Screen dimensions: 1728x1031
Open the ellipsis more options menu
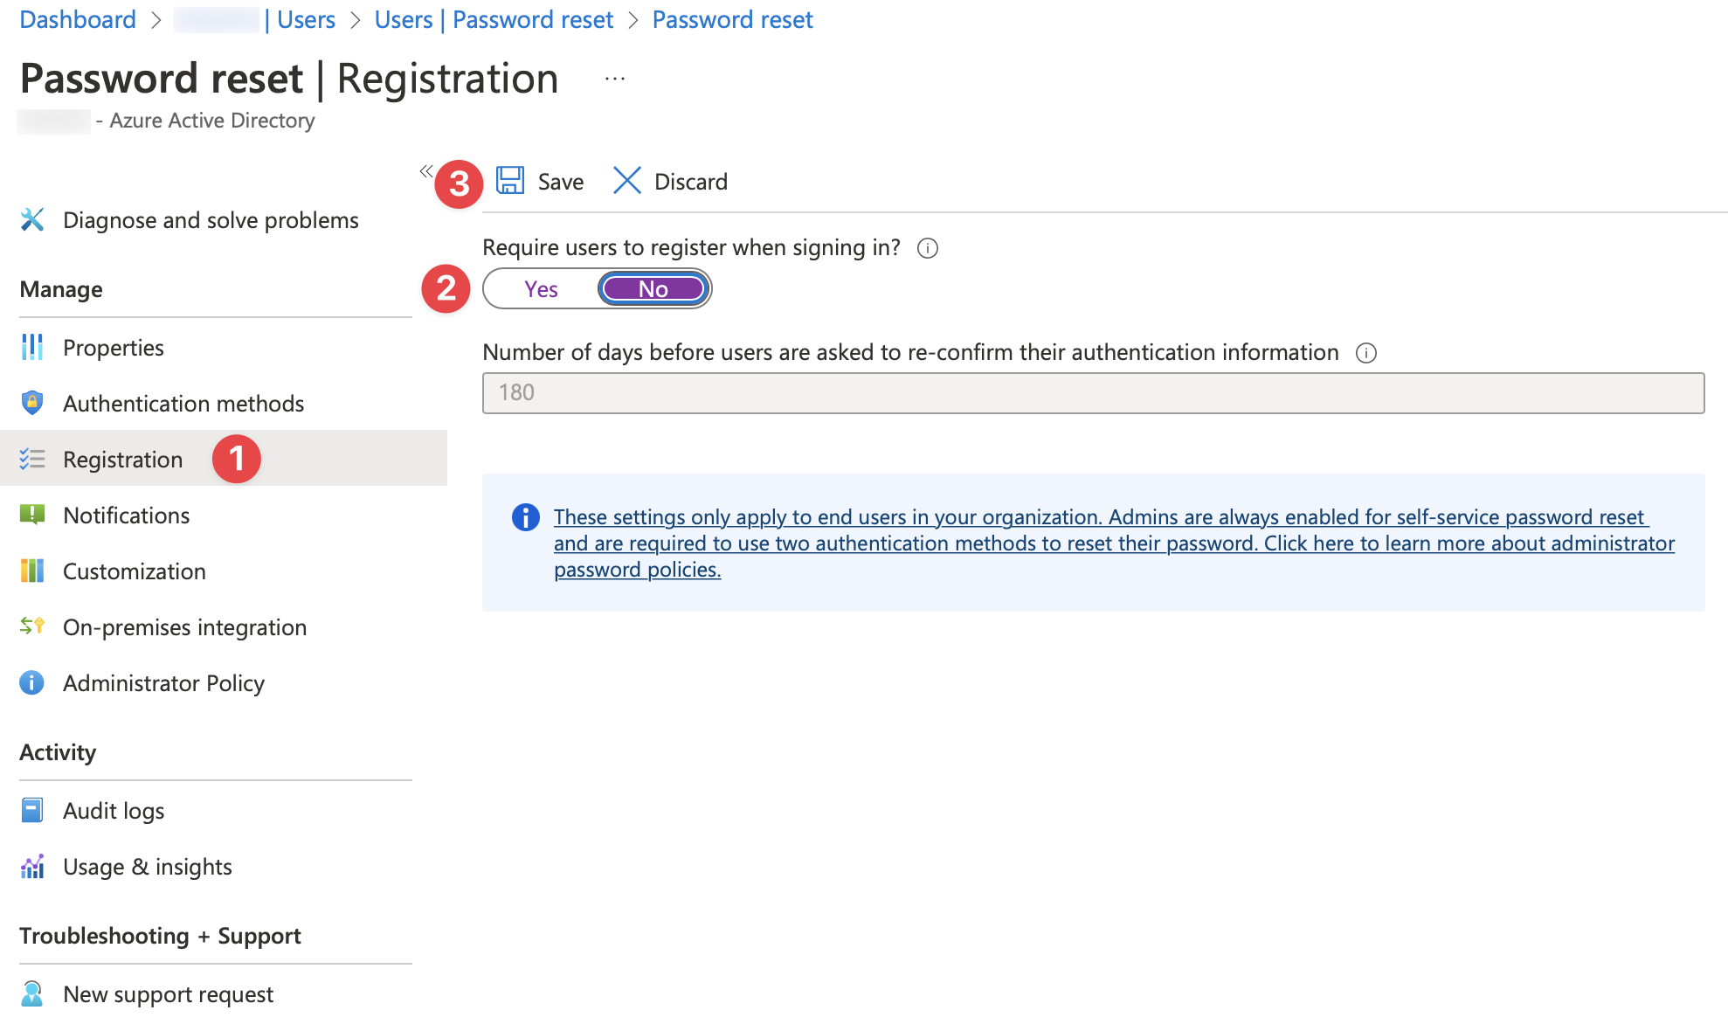coord(615,80)
